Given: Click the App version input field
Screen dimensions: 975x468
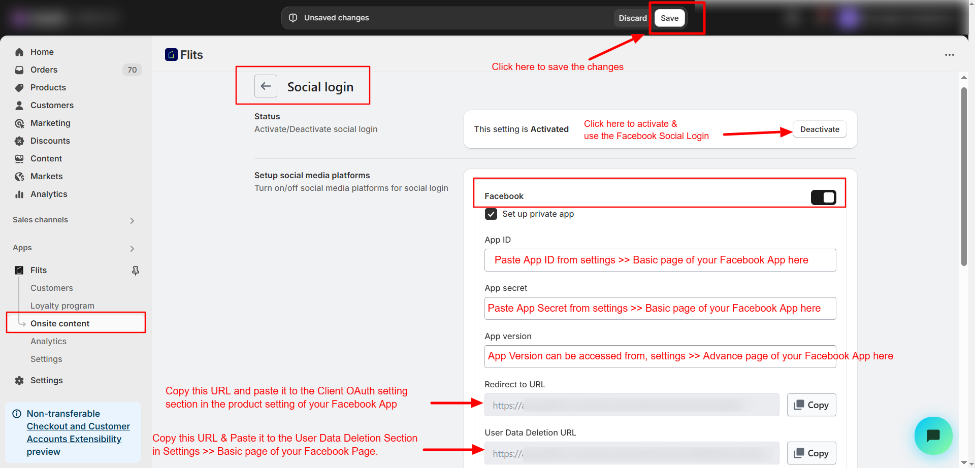Looking at the screenshot, I should click(660, 356).
